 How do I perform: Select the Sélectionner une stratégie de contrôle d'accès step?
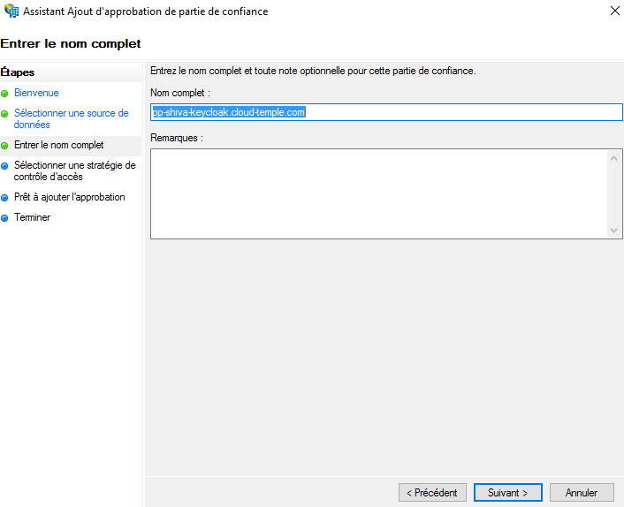[74, 170]
